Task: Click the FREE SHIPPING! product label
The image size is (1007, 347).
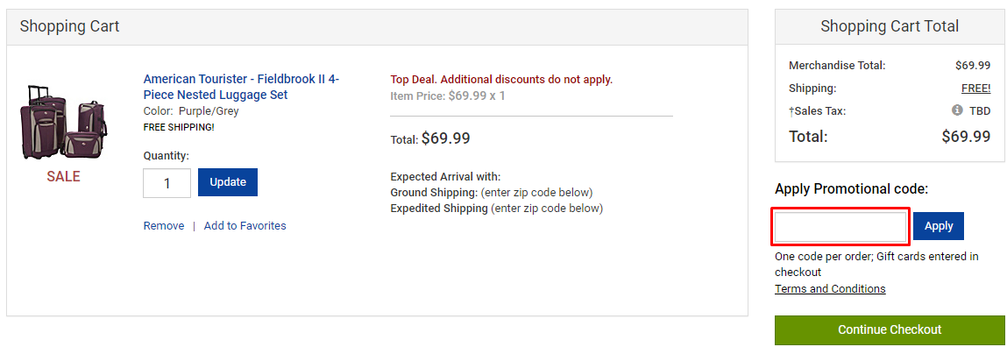Action: tap(179, 127)
